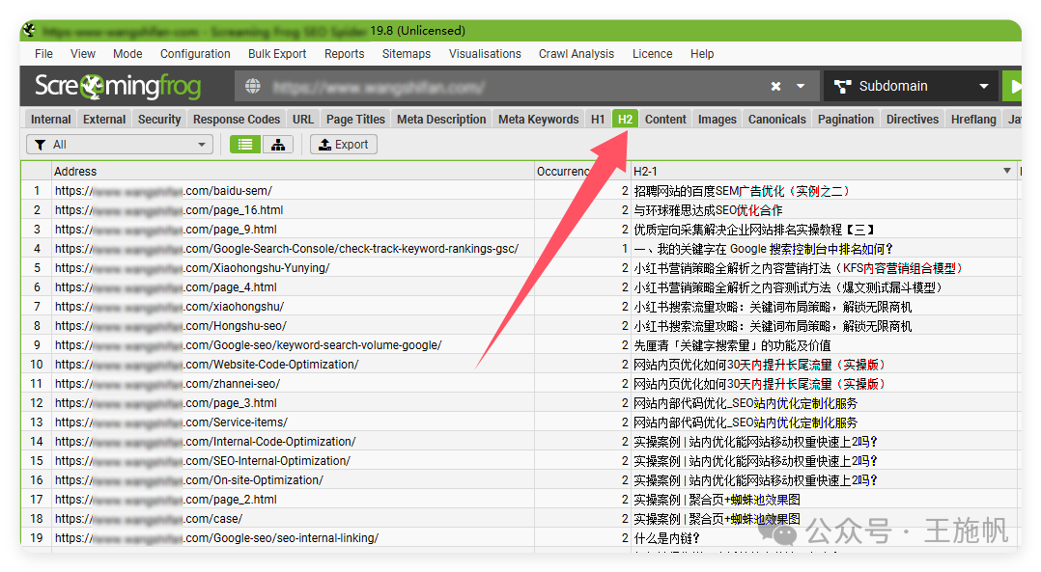Switch to the Canonicals tab
Viewport: 1041px width, 572px height.
point(776,120)
